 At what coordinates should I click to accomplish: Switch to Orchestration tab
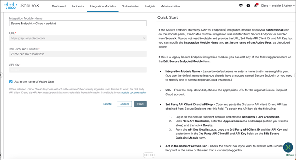[130, 6]
